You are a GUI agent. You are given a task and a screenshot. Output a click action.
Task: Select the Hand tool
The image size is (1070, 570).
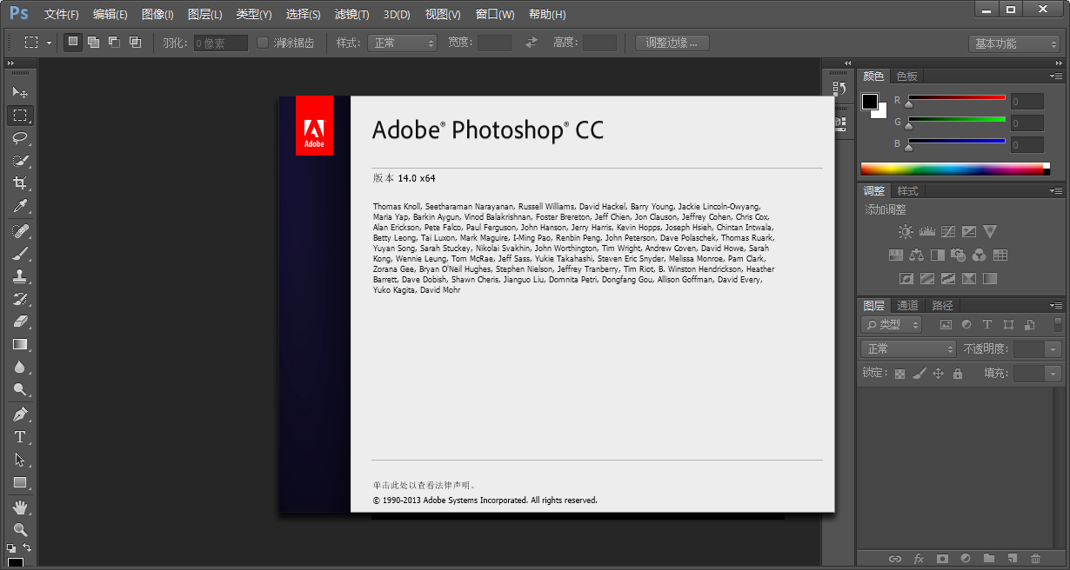[x=20, y=507]
